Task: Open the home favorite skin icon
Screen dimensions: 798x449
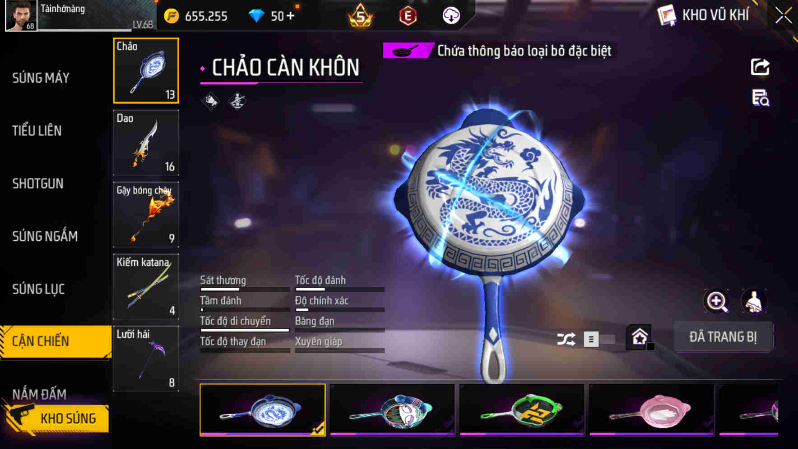Action: pyautogui.click(x=640, y=337)
